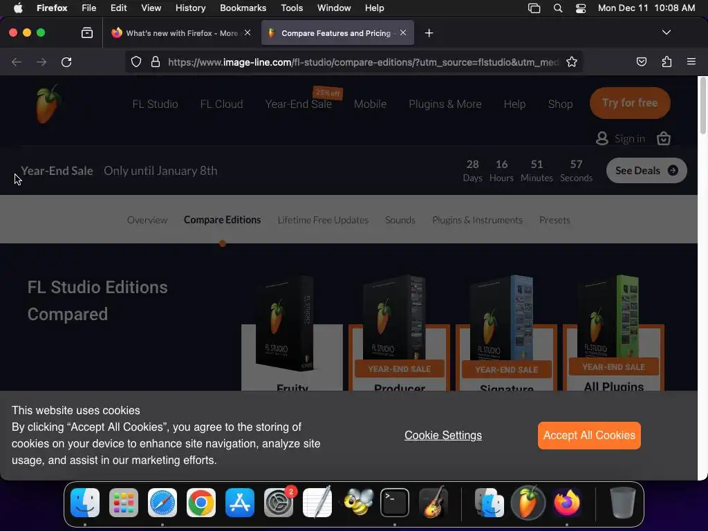Screen dimensions: 708x531
Task: Click the Producer edition box image
Action: click(x=394, y=318)
